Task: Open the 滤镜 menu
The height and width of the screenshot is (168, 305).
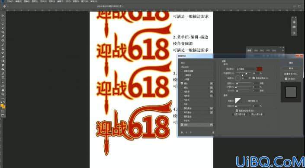Action: (x=60, y=1)
